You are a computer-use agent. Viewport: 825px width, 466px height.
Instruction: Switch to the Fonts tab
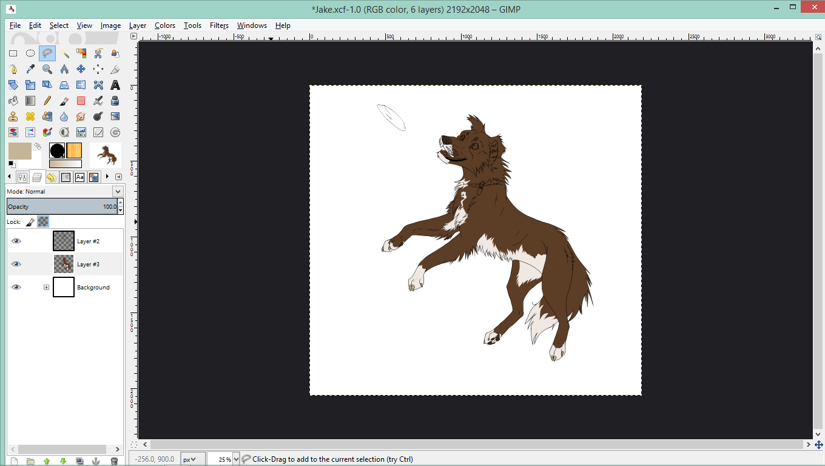coord(79,177)
